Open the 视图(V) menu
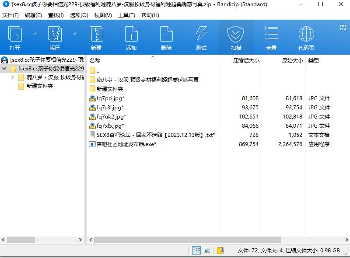 103,15
